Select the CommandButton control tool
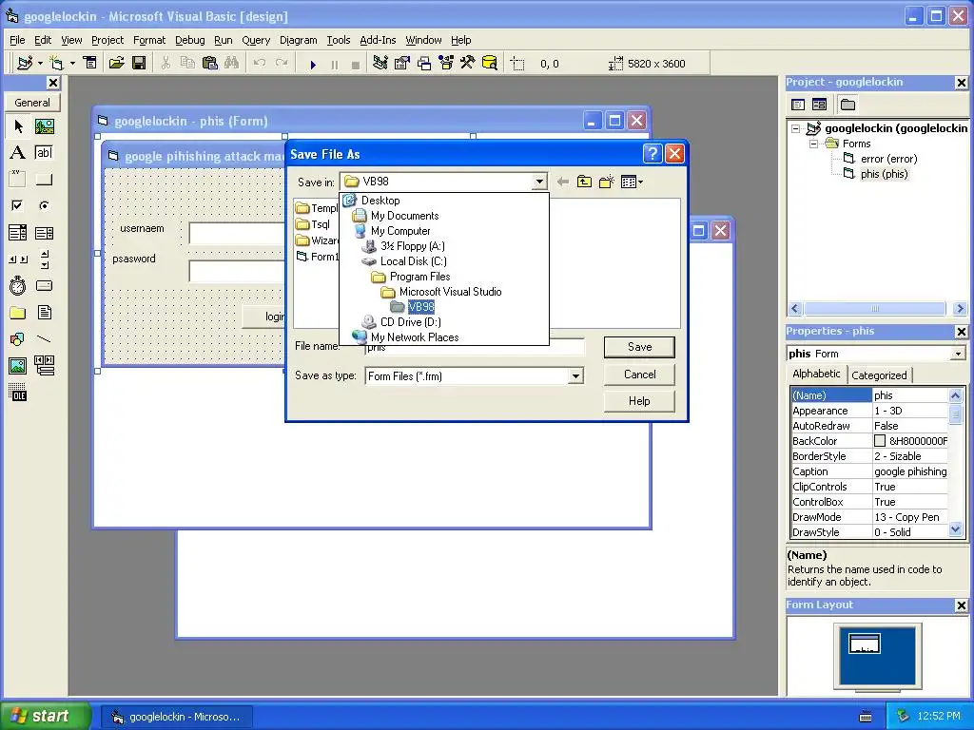The width and height of the screenshot is (974, 730). click(x=44, y=180)
